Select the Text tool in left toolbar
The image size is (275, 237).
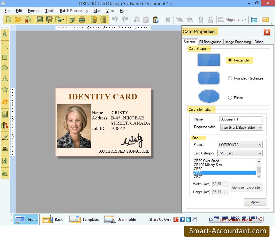5,34
